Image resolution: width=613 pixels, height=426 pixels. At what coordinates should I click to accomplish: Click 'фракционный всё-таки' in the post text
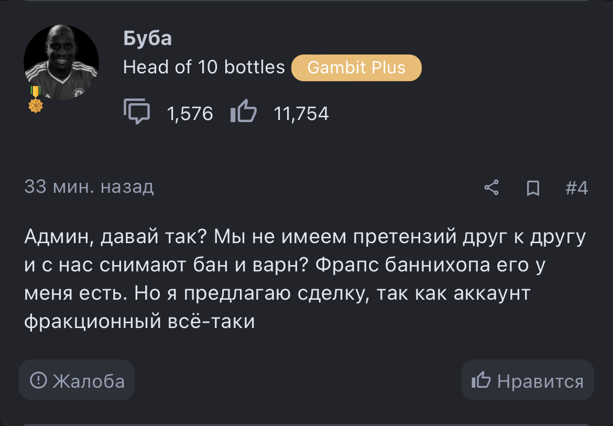coord(139,321)
